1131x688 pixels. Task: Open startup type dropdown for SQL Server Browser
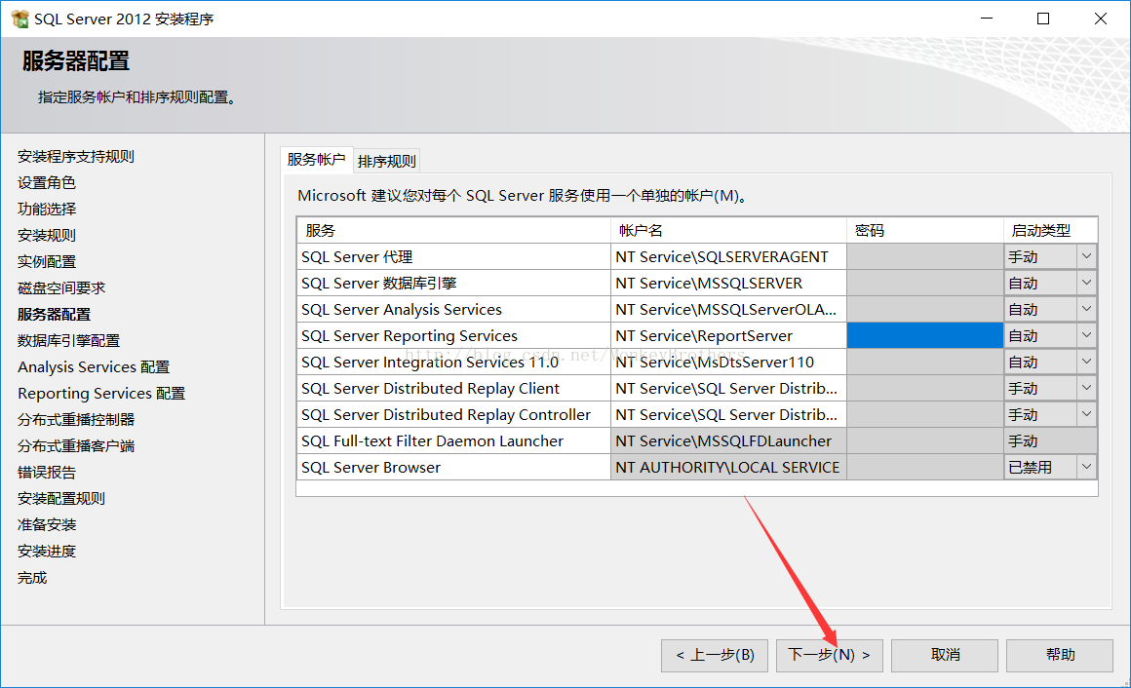click(1086, 467)
